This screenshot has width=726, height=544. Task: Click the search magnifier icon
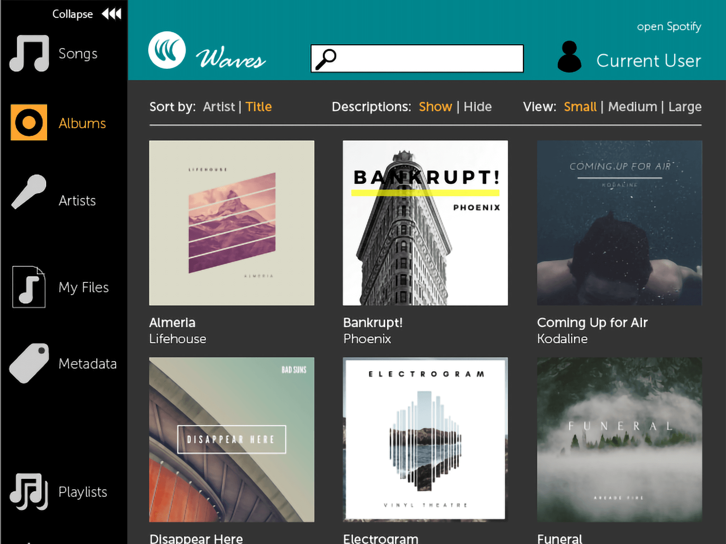pyautogui.click(x=326, y=57)
